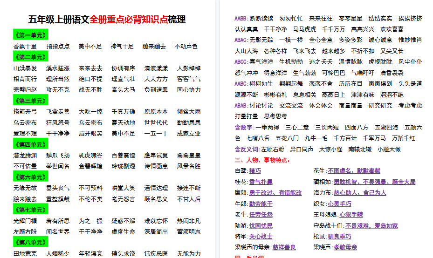Select the 《第一单元》 green heading
This screenshot has width=433, height=258.
pos(31,34)
